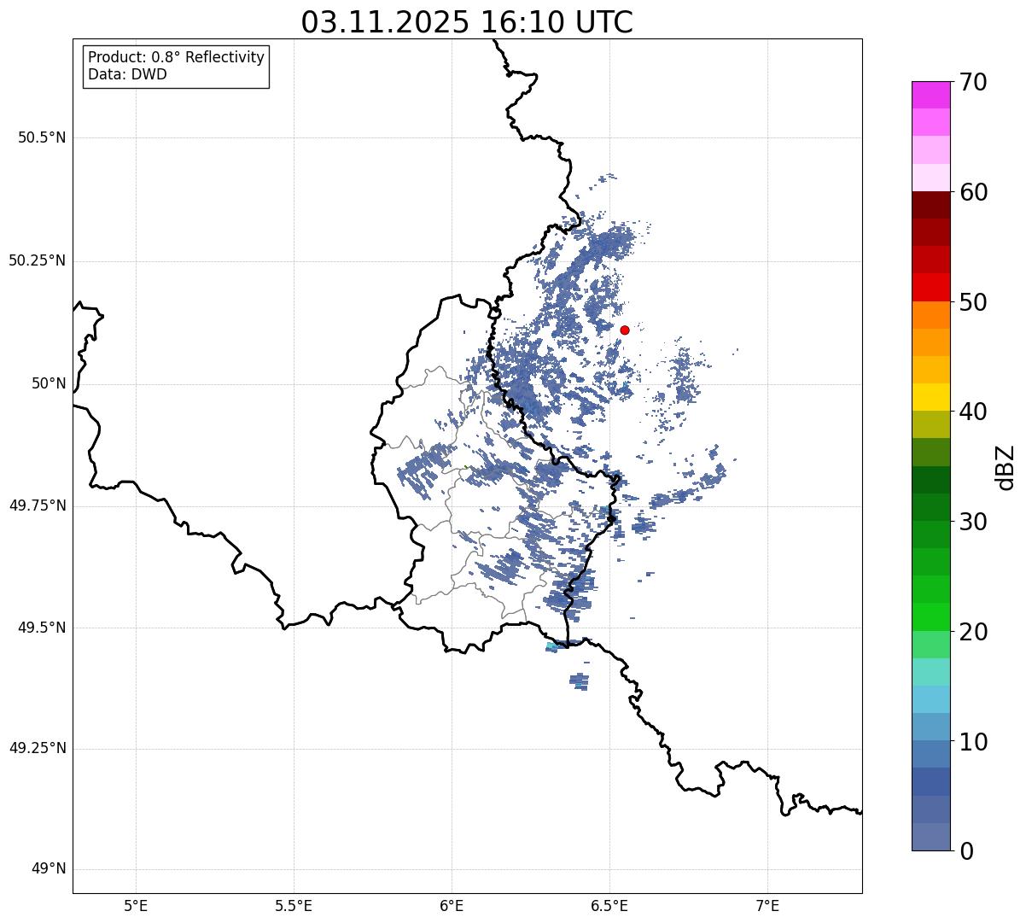Click the orange swatch just below 50
Screen dimensions: 1026x923
930,315
